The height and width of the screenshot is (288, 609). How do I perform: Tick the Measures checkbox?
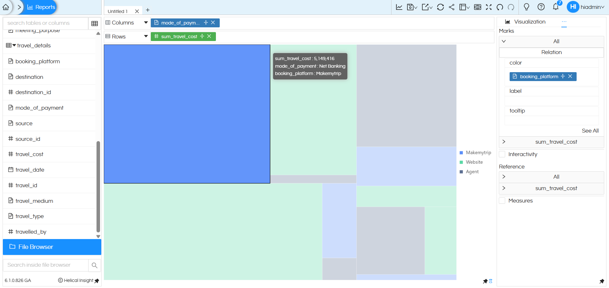[x=502, y=201]
